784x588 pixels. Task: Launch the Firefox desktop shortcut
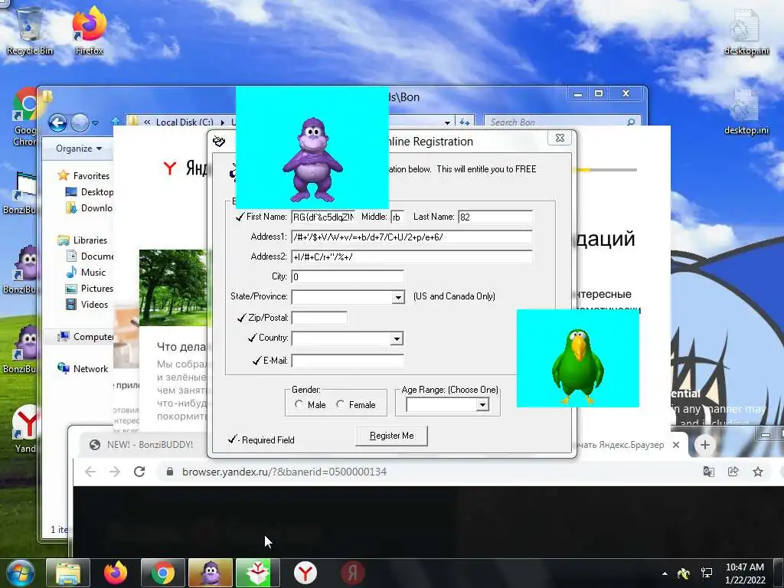89,31
